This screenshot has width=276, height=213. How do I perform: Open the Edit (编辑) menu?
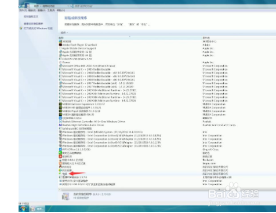[x=32, y=10]
